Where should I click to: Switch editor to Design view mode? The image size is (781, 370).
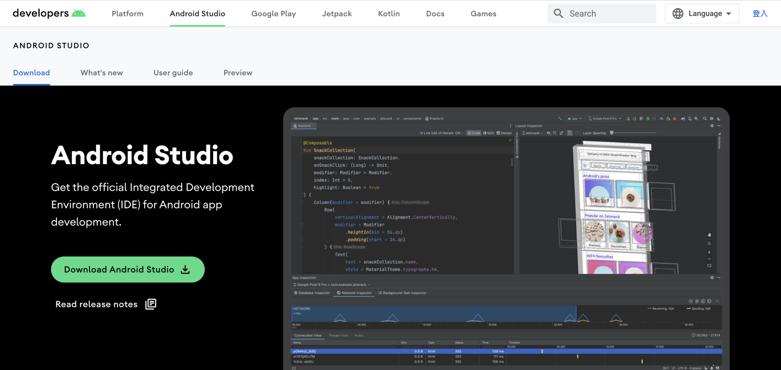[504, 133]
